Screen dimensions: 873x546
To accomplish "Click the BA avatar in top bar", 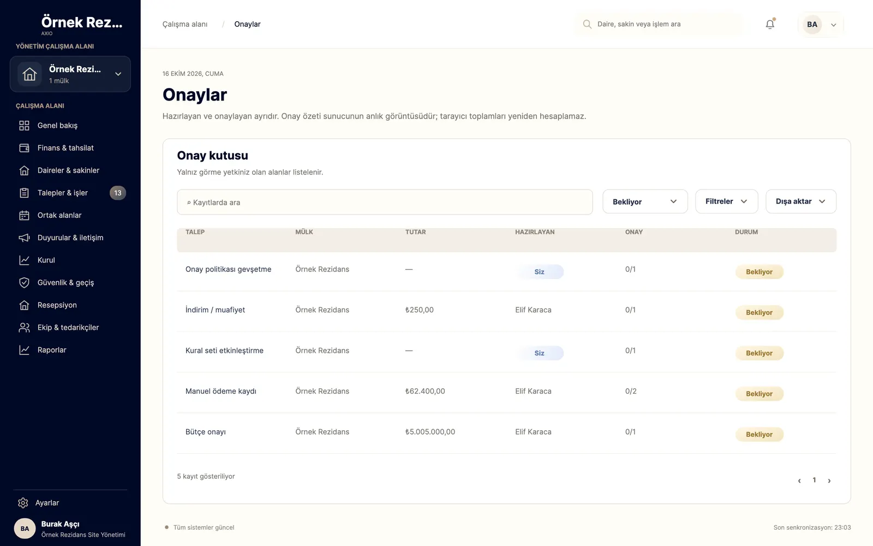I will 812,24.
